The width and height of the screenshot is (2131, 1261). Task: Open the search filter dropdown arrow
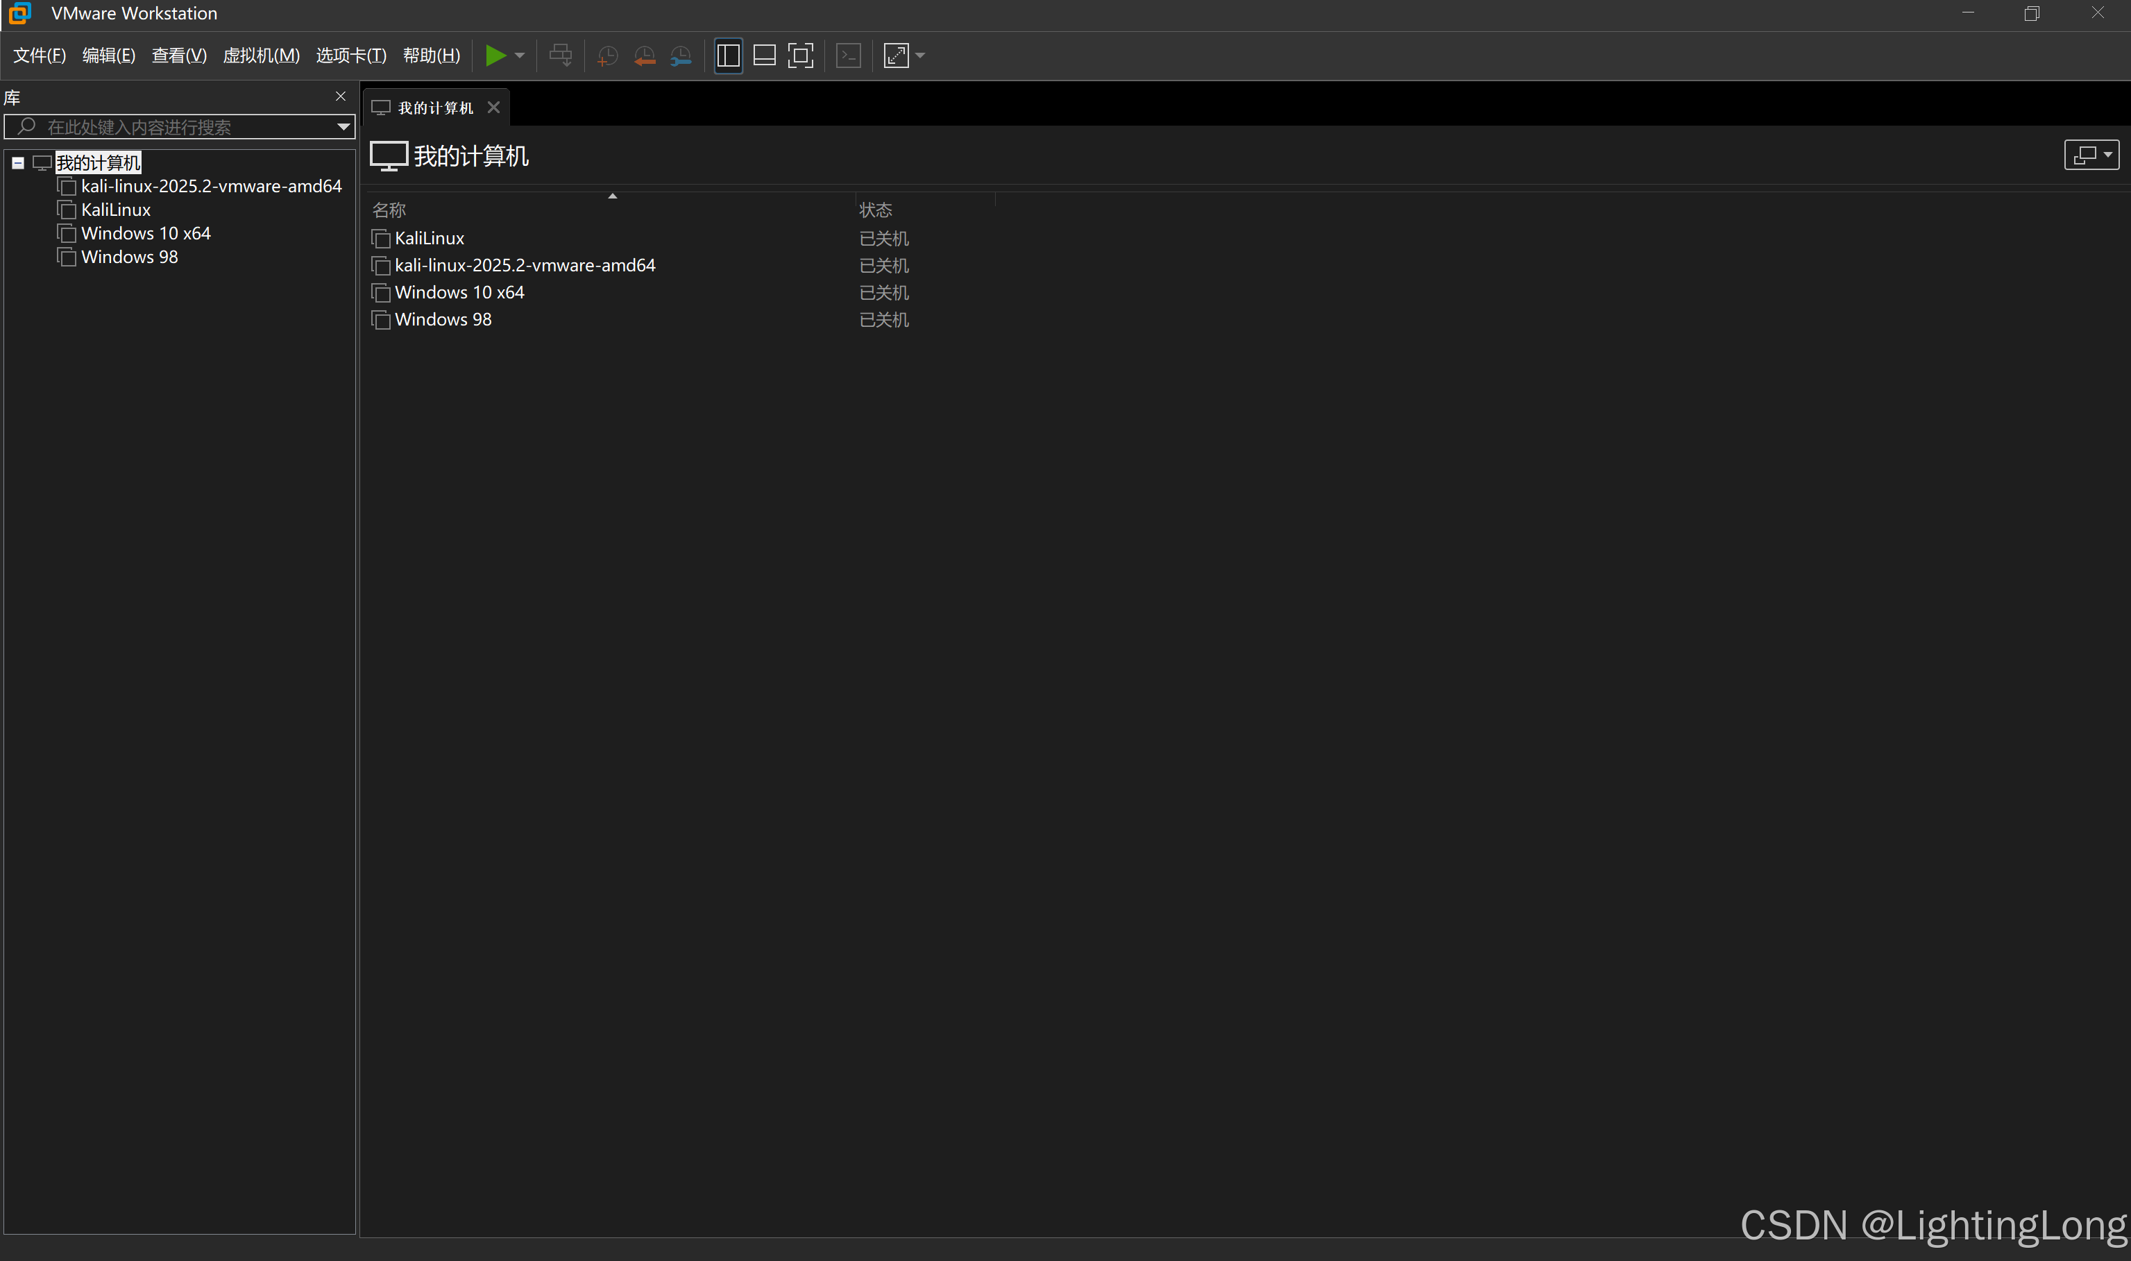(x=343, y=126)
